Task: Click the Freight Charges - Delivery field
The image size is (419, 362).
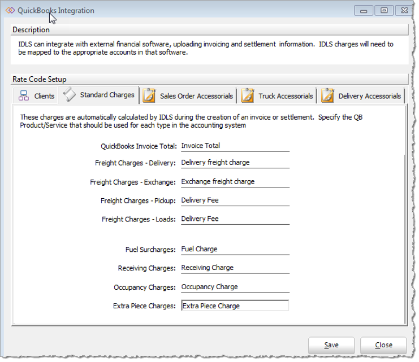Action: pos(235,163)
